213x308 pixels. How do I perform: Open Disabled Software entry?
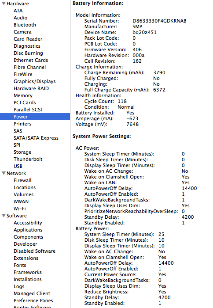(34, 251)
